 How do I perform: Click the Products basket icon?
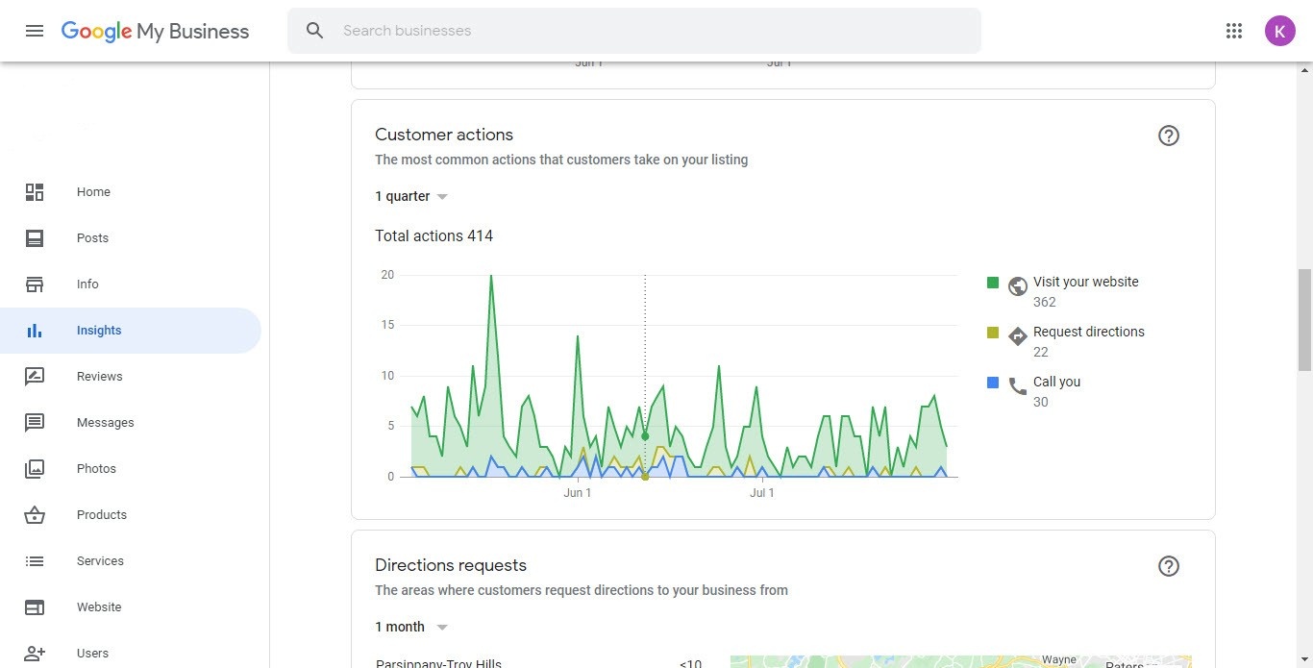pos(35,515)
